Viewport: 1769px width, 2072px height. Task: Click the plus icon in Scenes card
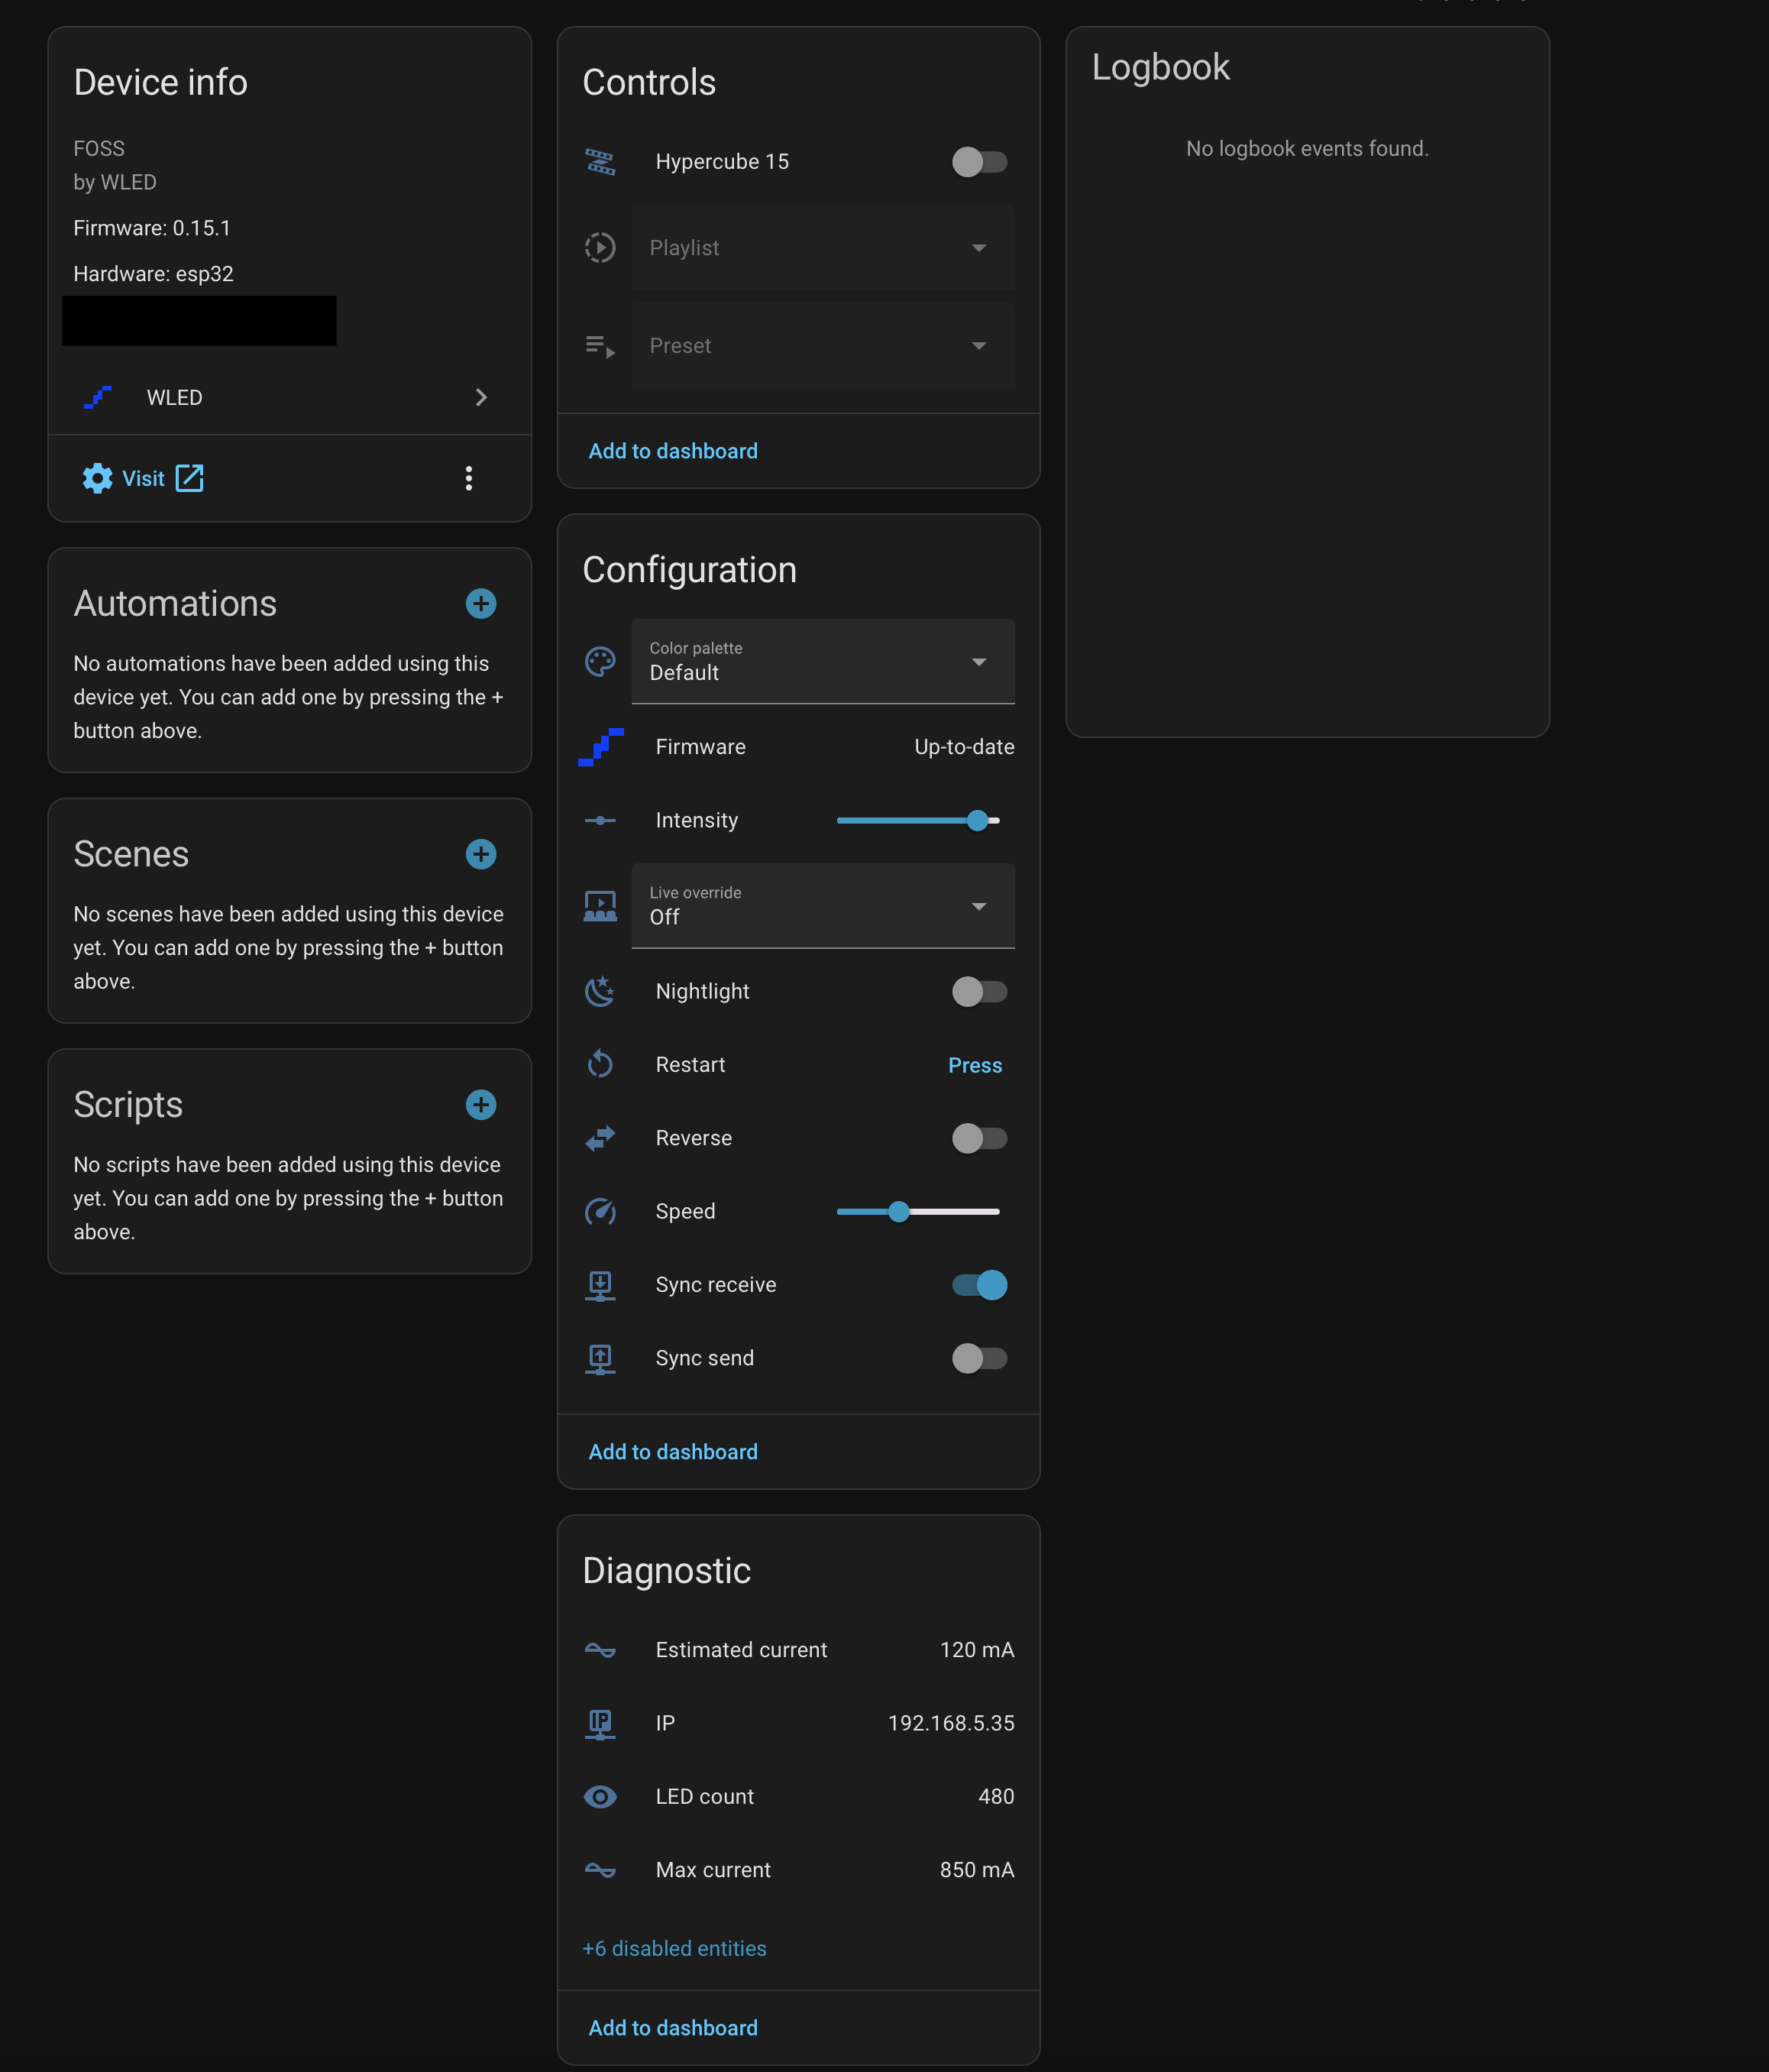[481, 854]
